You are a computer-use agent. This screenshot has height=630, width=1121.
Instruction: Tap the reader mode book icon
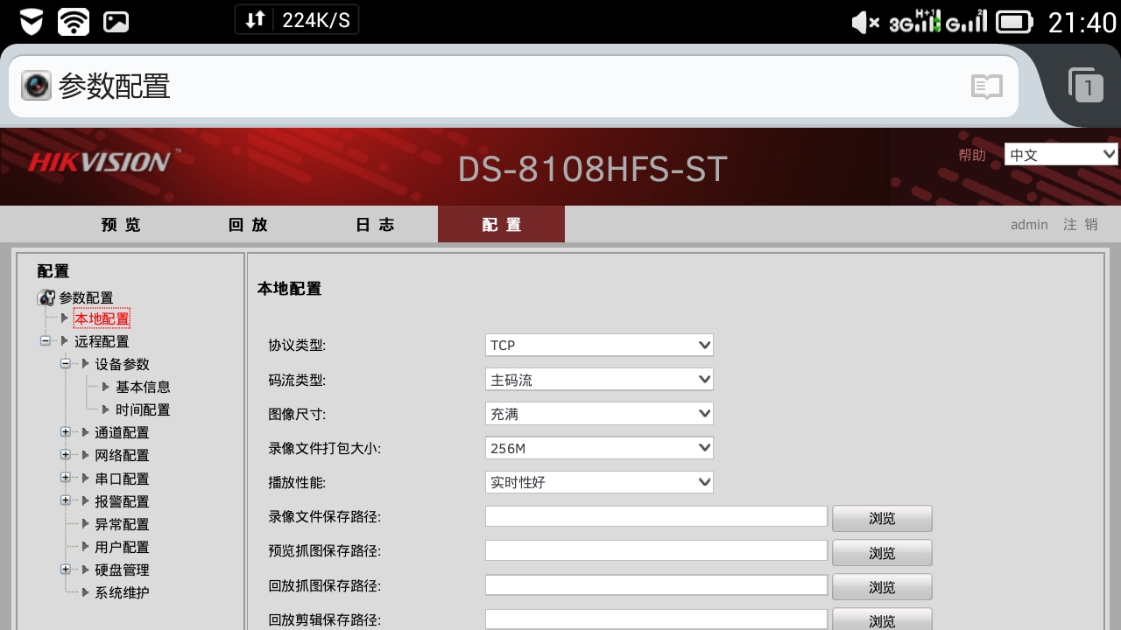coord(986,87)
